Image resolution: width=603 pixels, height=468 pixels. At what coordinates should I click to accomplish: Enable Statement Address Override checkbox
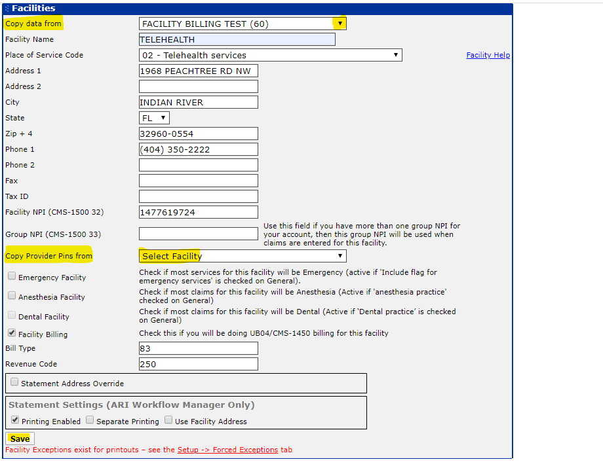[x=14, y=382]
